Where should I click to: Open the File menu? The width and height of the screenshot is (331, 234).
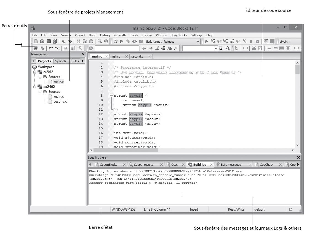click(35, 35)
